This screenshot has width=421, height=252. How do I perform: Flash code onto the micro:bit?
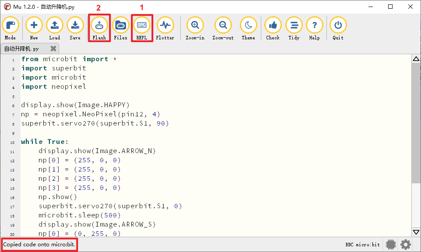click(x=99, y=28)
